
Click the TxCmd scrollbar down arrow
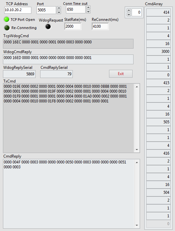[137, 150]
